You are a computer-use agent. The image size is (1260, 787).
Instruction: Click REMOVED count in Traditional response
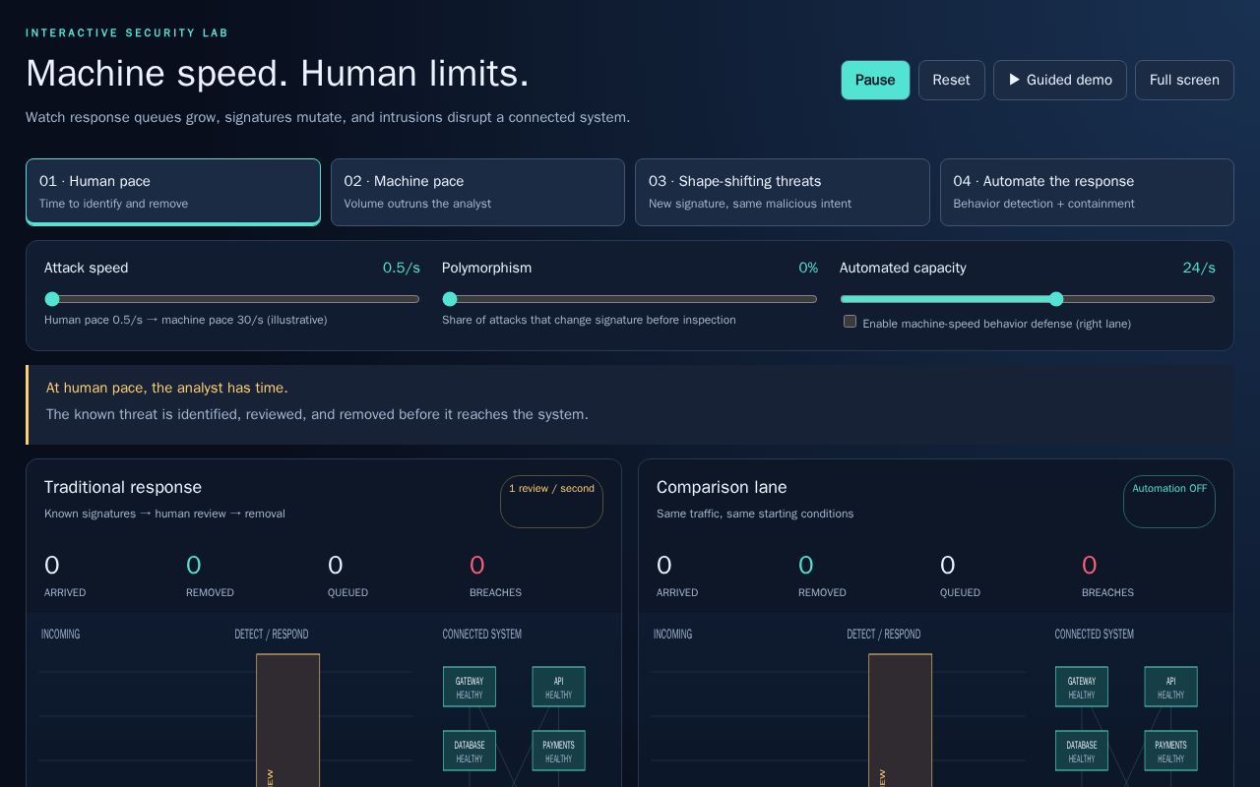coord(194,566)
